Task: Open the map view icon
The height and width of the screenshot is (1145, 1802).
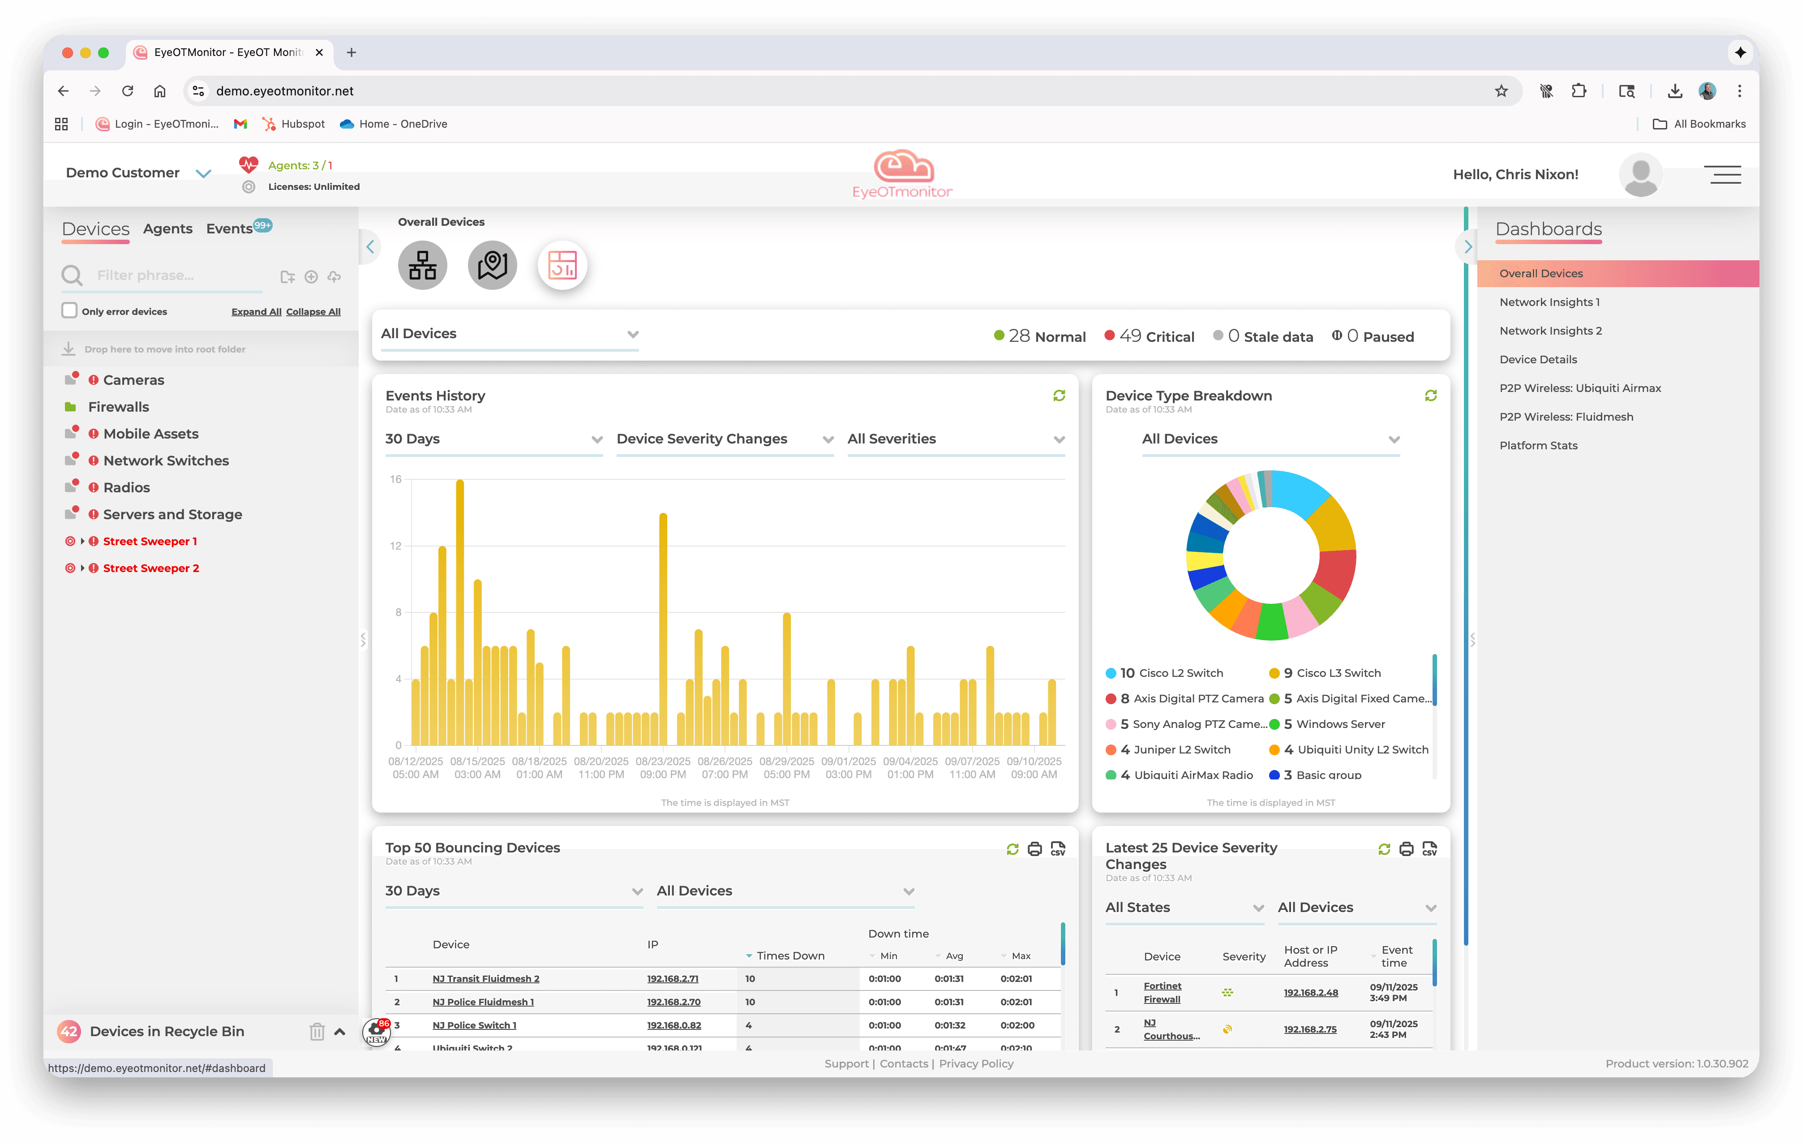Action: (x=492, y=265)
